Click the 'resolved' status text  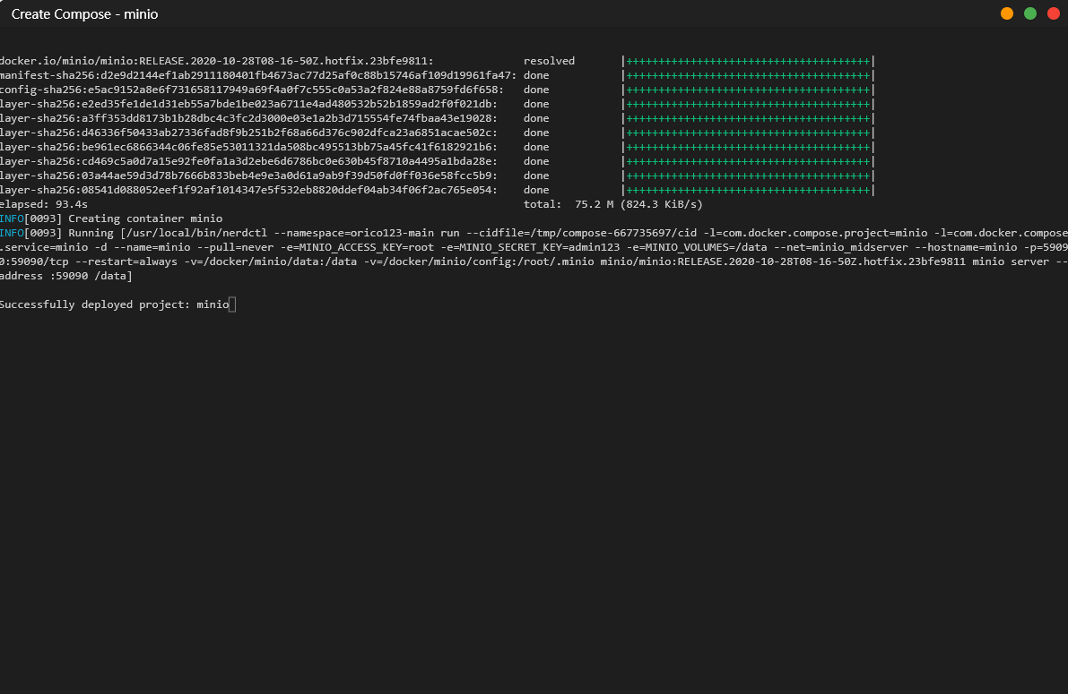549,61
